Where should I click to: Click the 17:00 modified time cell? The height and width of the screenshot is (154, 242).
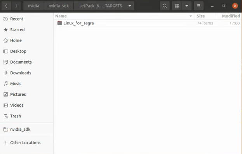[235, 23]
